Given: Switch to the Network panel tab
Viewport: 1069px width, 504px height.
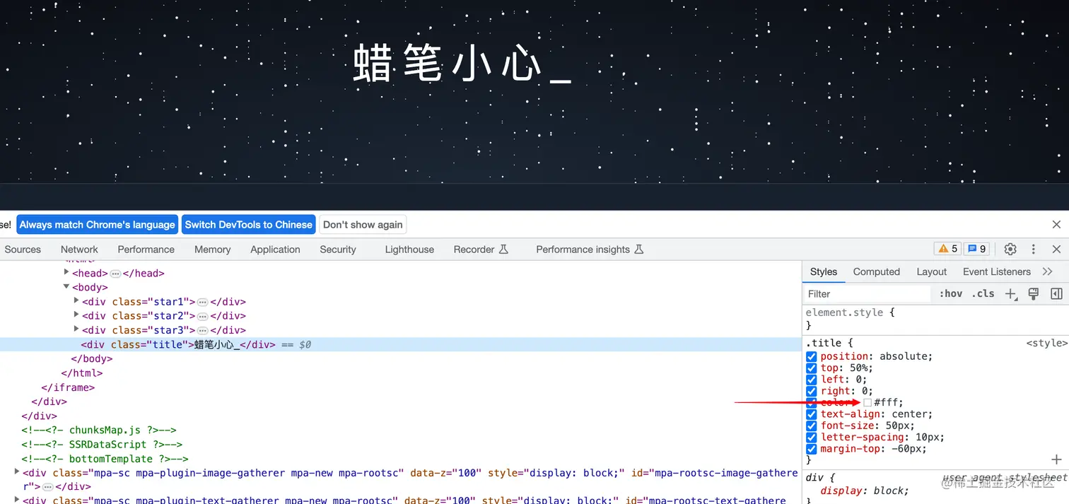Looking at the screenshot, I should [79, 250].
